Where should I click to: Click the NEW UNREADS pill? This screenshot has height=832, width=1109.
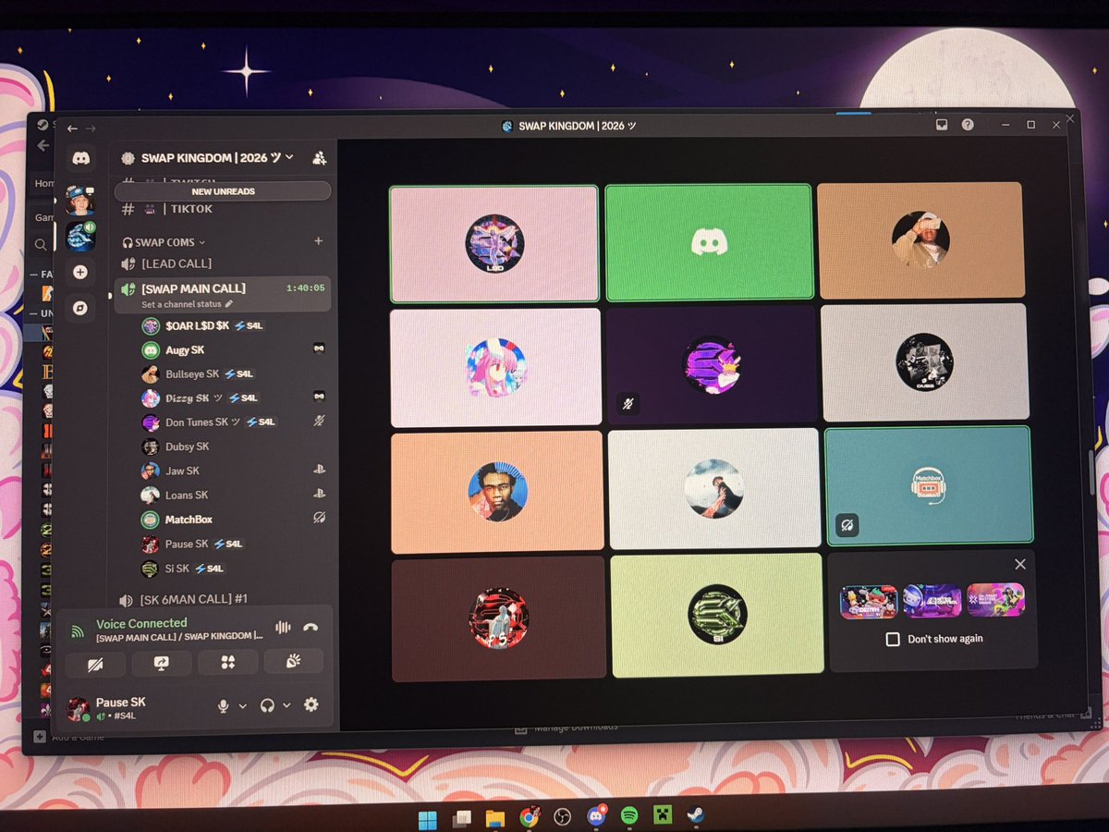pyautogui.click(x=223, y=191)
